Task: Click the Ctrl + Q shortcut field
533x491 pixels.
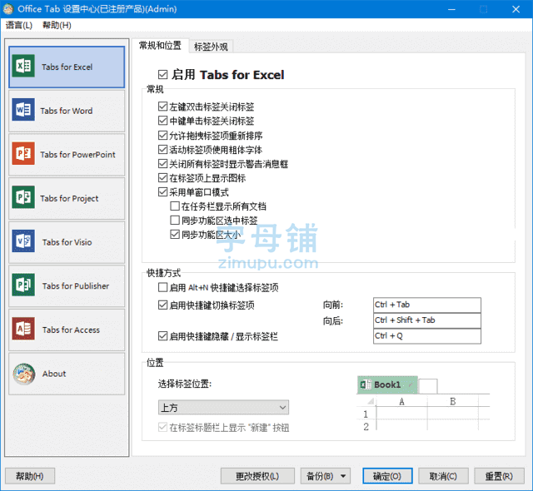Action: click(427, 336)
